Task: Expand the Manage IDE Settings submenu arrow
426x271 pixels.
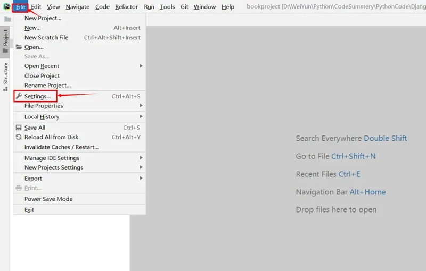Action: point(141,158)
